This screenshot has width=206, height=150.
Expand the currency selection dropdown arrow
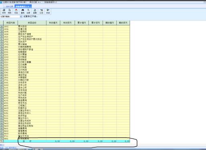[21, 16]
